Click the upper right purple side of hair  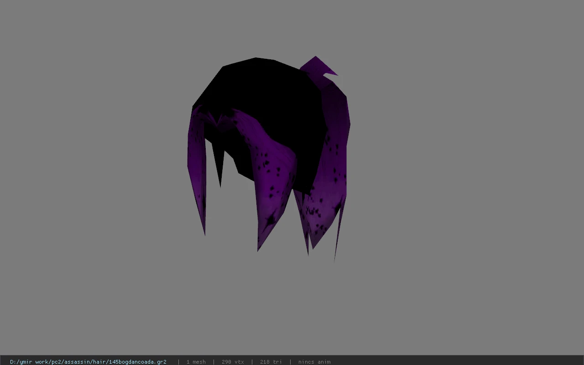[x=338, y=114]
